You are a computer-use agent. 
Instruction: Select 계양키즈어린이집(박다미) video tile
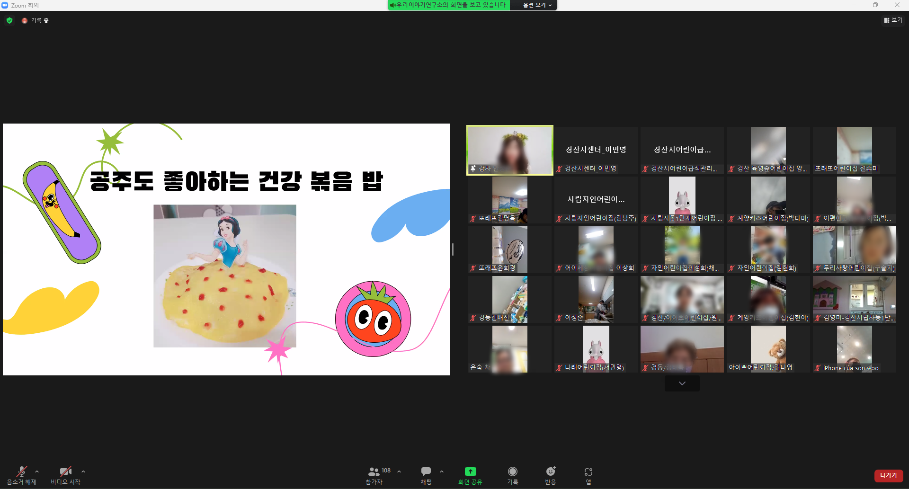point(768,200)
